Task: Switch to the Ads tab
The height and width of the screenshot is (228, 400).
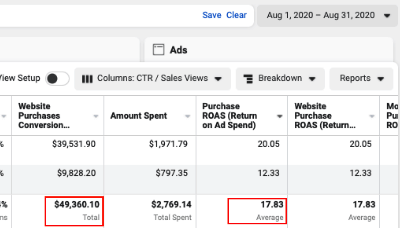Action: [178, 50]
